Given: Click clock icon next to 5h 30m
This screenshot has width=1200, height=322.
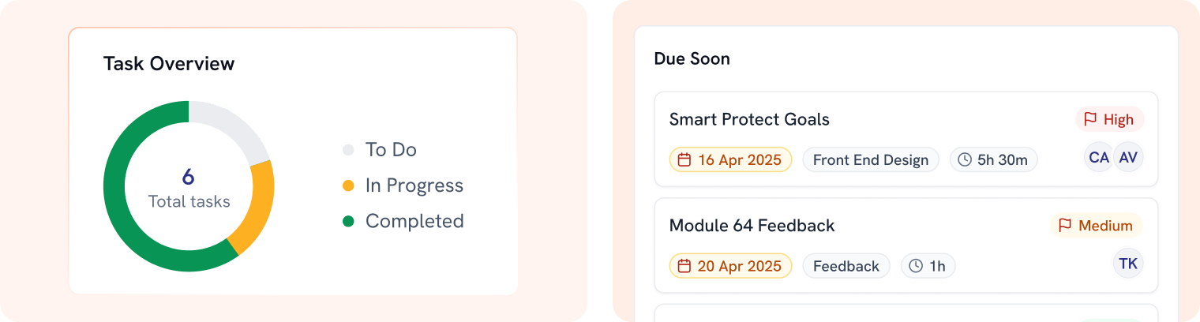Looking at the screenshot, I should (x=964, y=160).
